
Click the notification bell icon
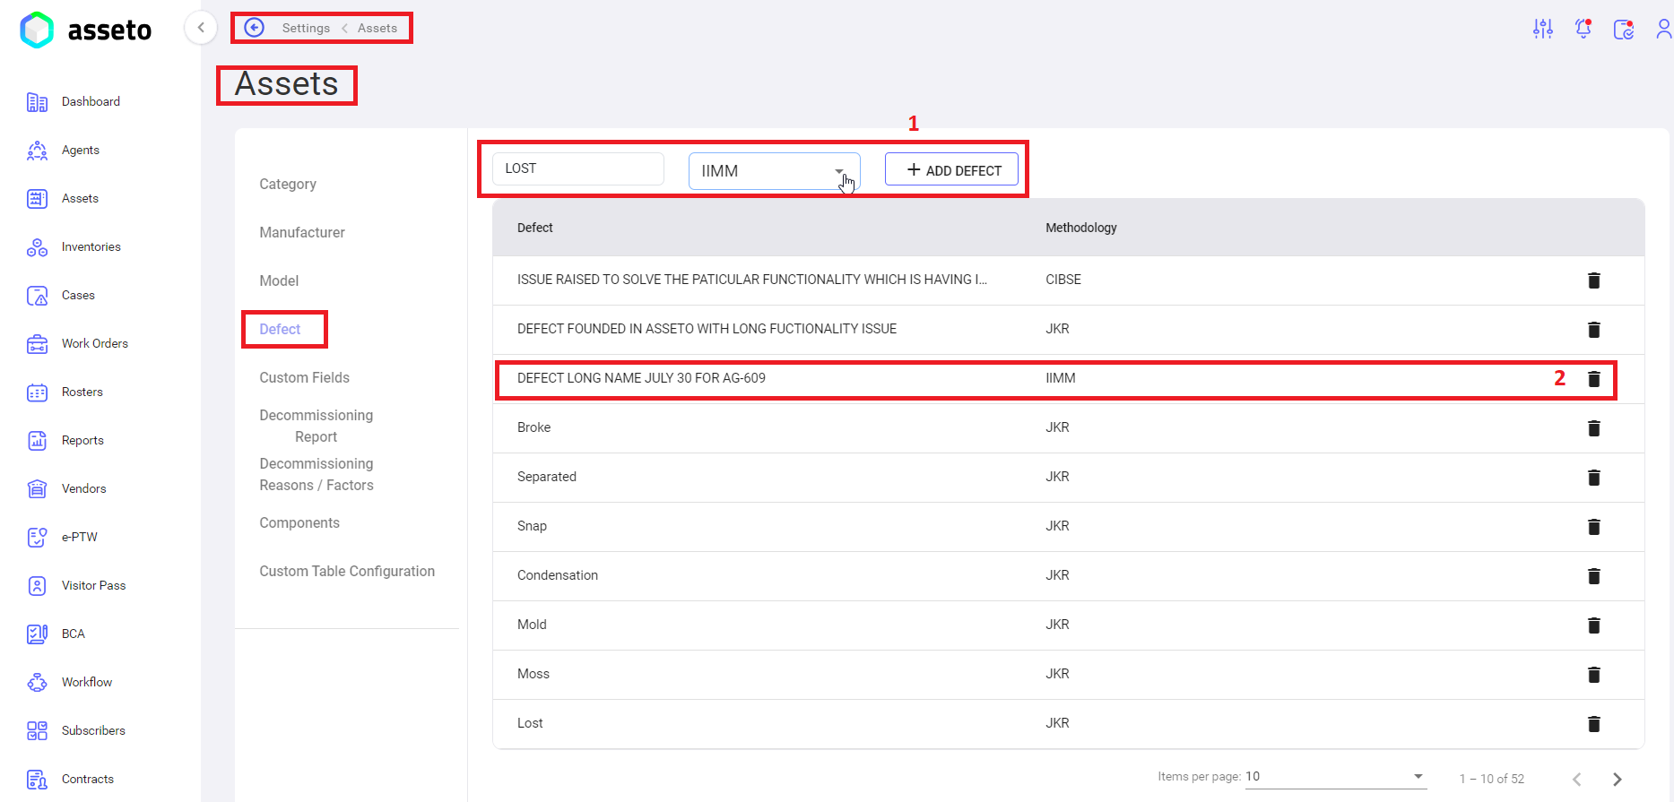(x=1583, y=30)
